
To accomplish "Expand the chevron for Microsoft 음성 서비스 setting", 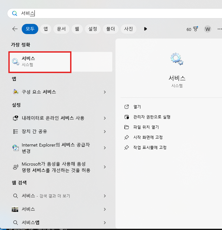I will point(105,167).
